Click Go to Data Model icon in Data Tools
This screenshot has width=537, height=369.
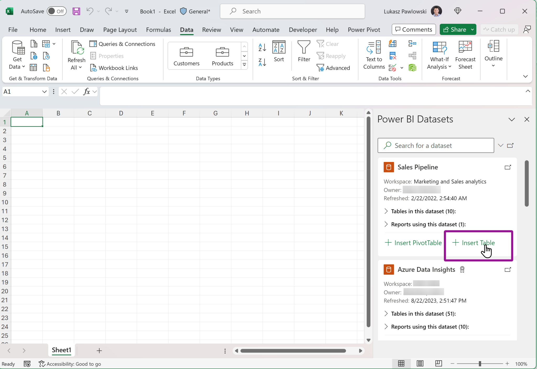coord(412,68)
